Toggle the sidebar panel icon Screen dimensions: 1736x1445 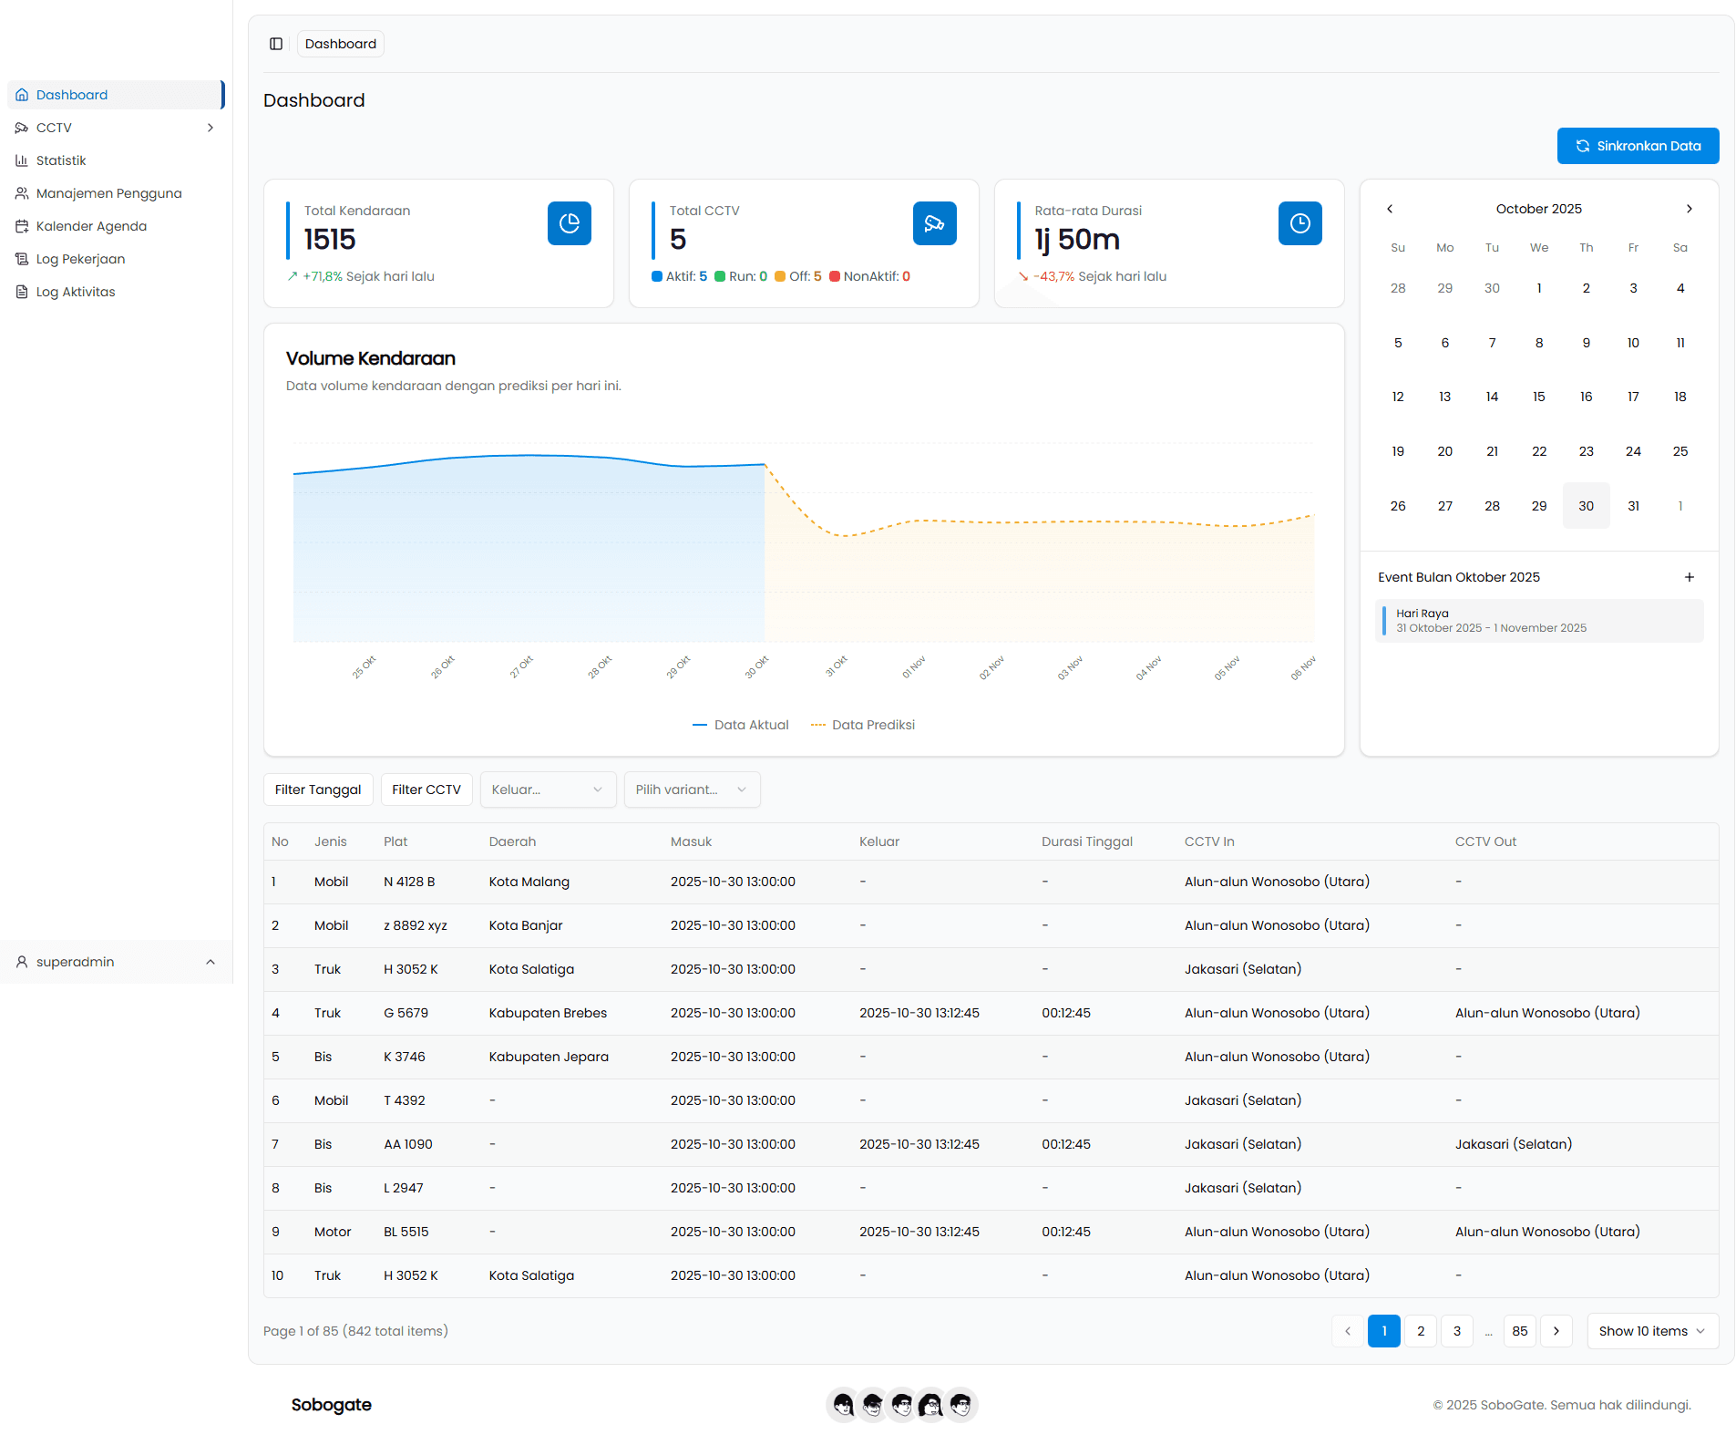point(276,44)
